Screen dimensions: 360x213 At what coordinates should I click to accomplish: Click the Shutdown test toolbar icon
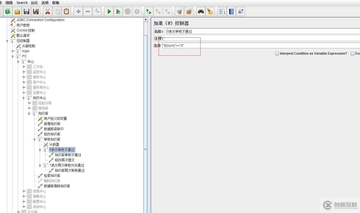(x=137, y=11)
